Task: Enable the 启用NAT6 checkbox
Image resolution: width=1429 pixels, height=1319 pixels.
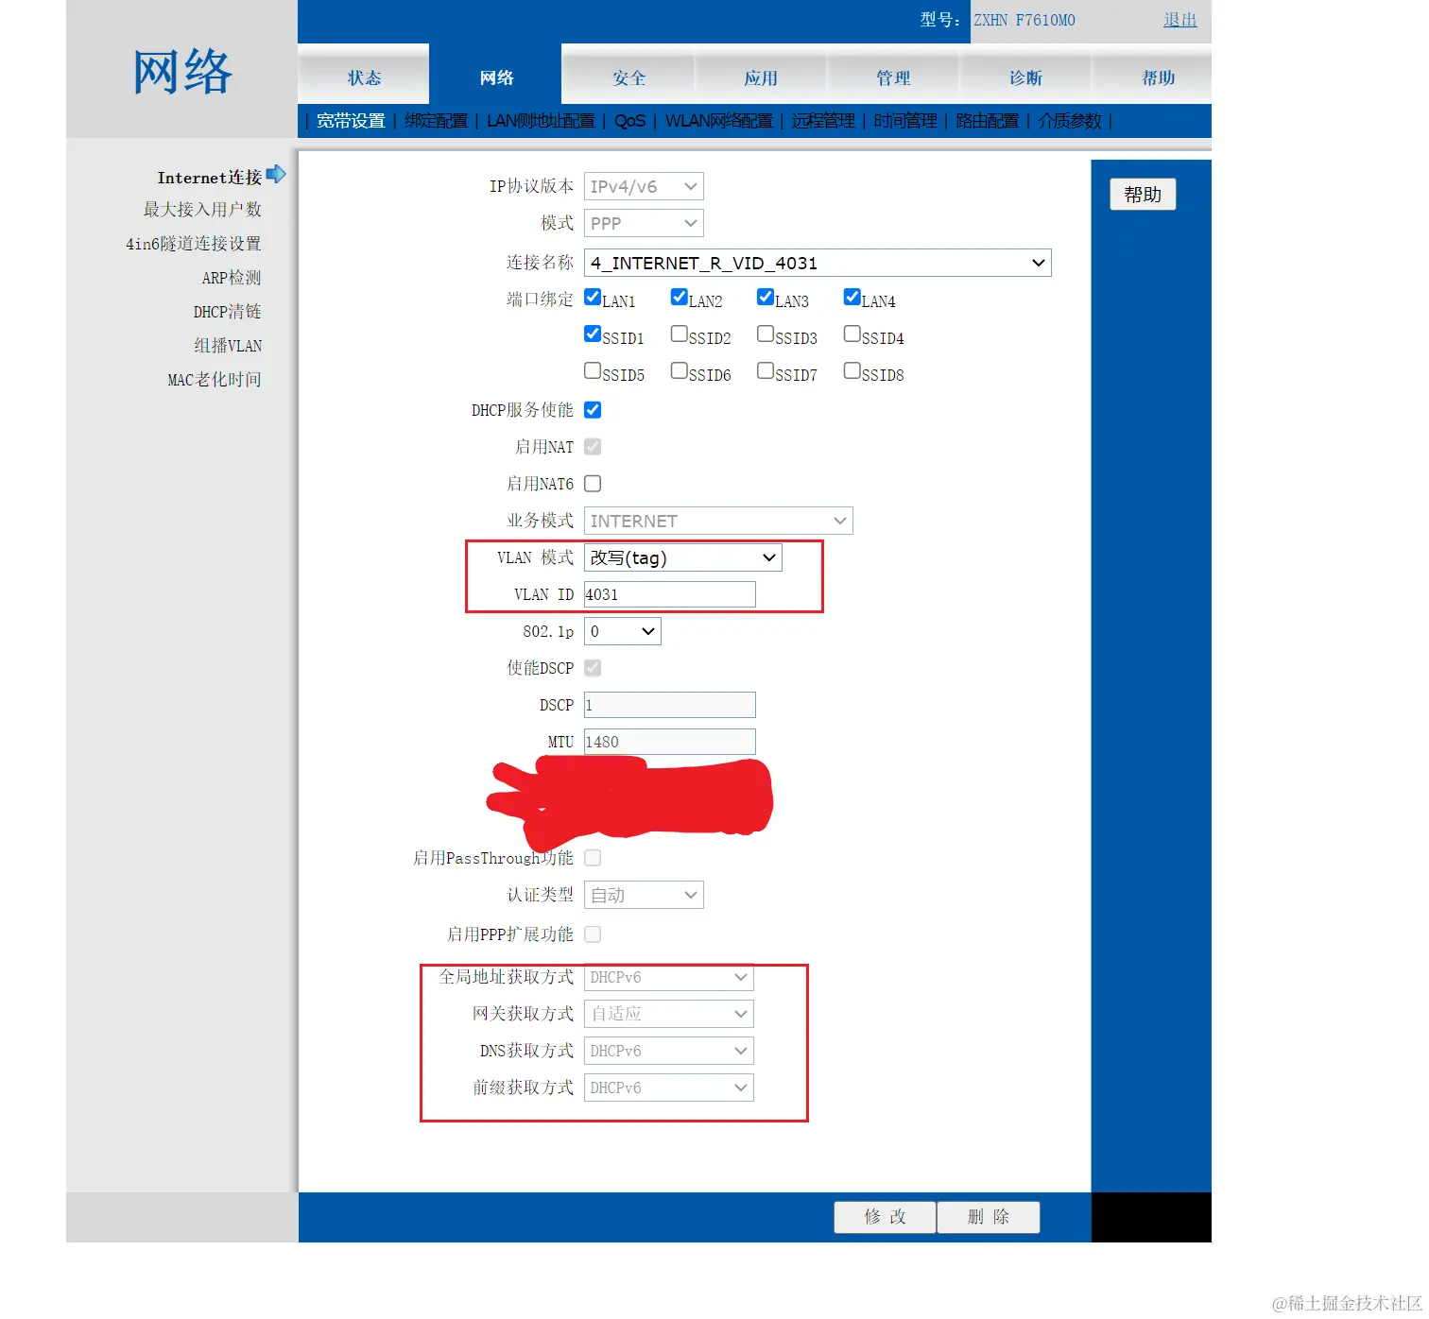Action: (593, 484)
